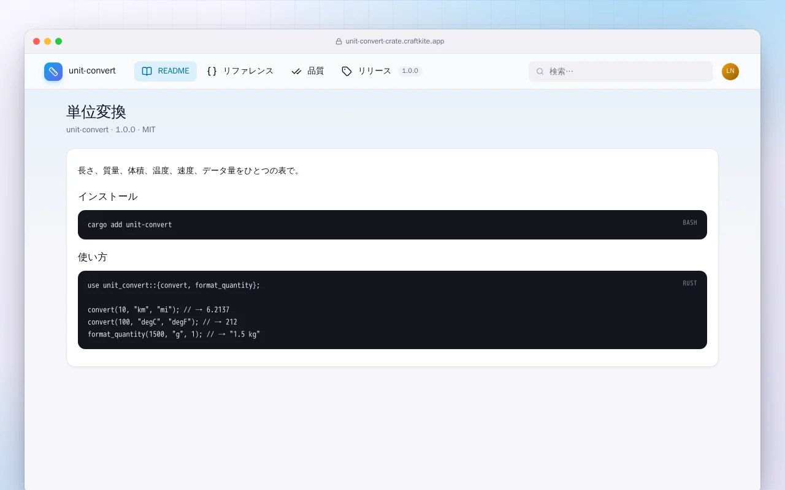Click the convert(10, "km", "mi") line

pos(159,310)
